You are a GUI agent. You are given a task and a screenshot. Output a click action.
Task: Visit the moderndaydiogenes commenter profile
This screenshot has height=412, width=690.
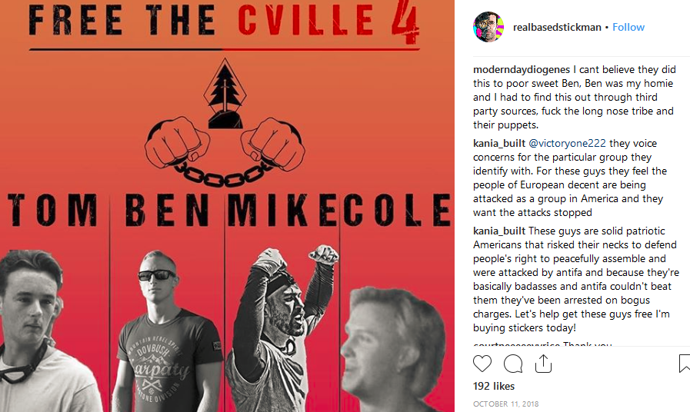(522, 69)
